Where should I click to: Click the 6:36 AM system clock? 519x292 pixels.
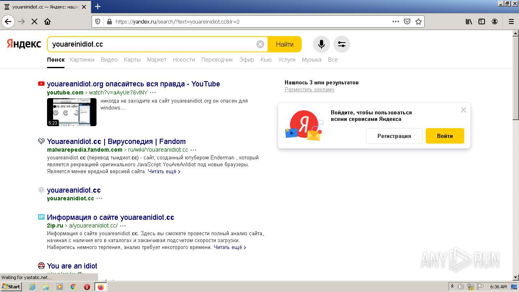[x=498, y=287]
